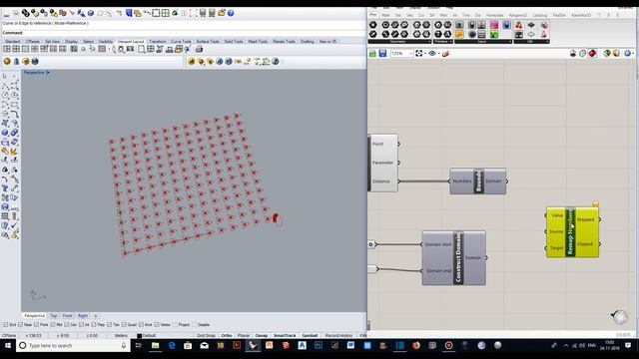Click the wireframe preview icon in Grasshopper
This screenshot has width=639, height=359.
pos(583,53)
